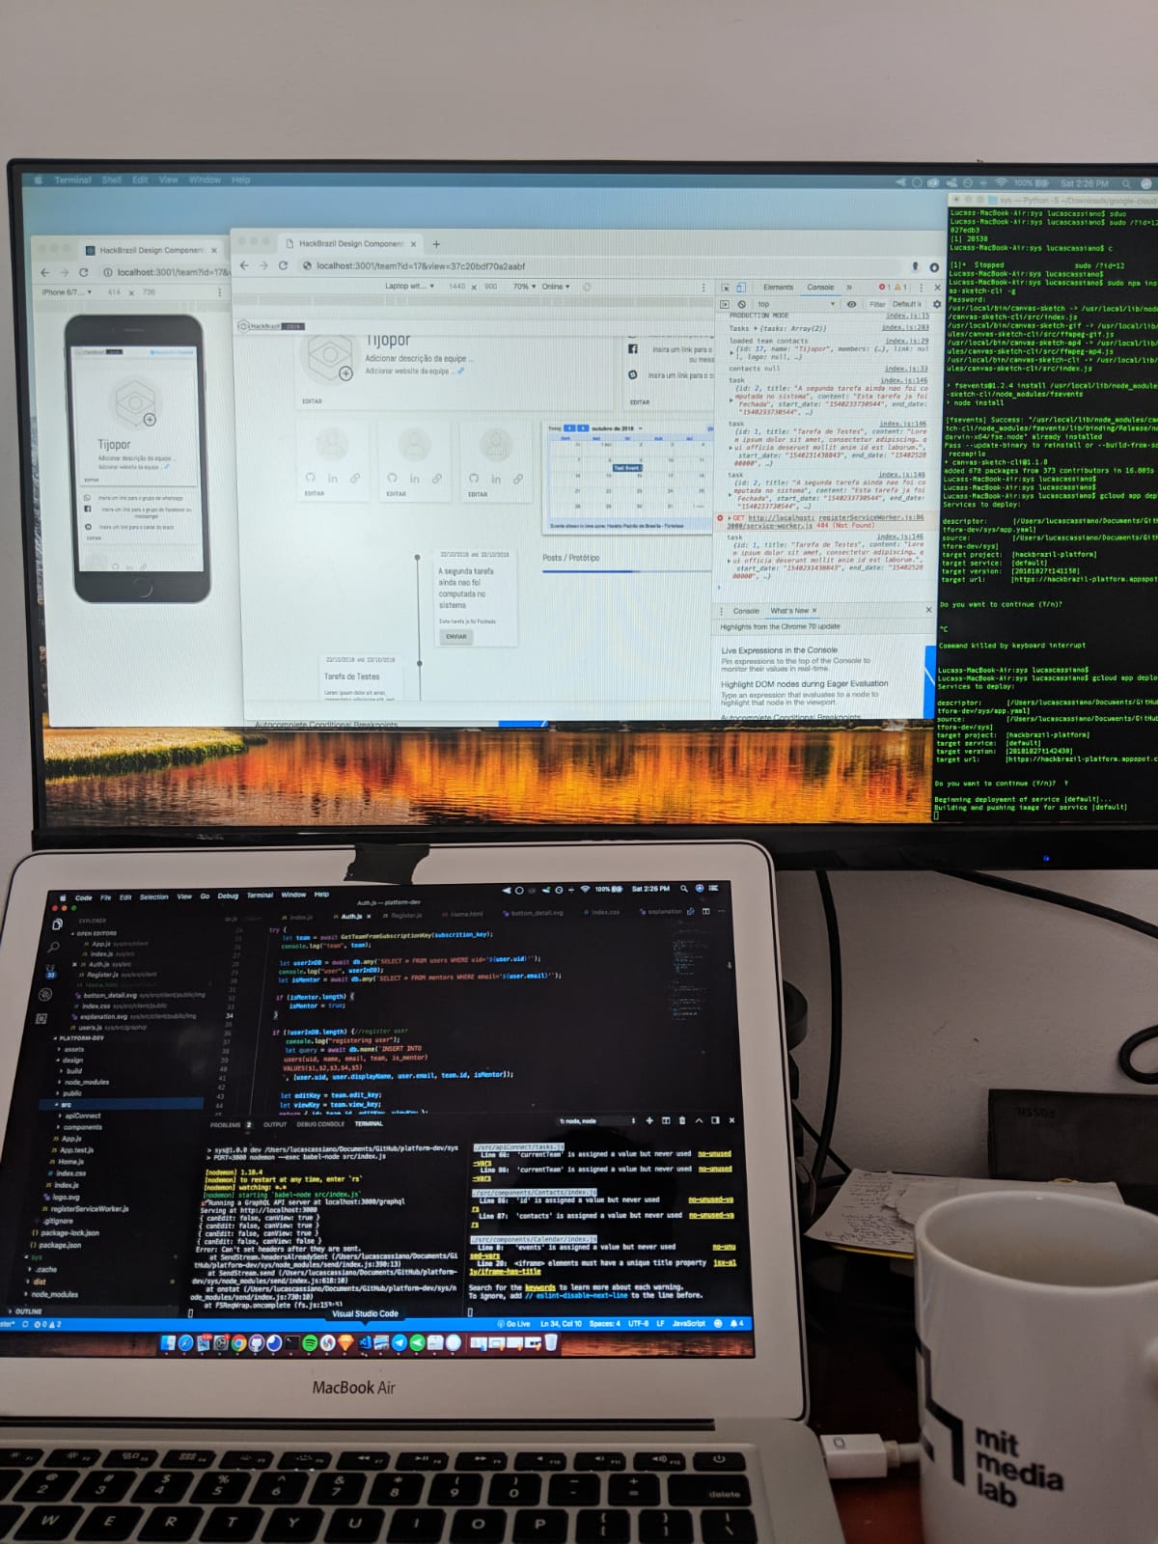Click the Spotify icon in the MacBook dock
This screenshot has width=1158, height=1544.
310,1342
